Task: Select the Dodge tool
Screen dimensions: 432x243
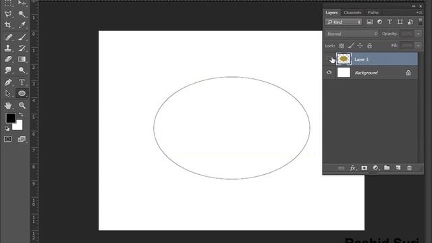Action: tap(22, 70)
